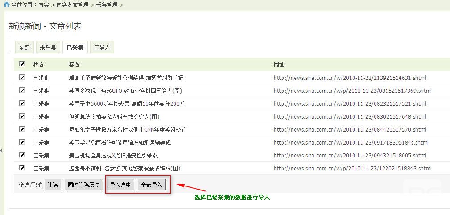450x215 pixels.
Task: Toggle checkbox for 伊朗总统将拍卖私人轿车 row
Action: click(22, 116)
